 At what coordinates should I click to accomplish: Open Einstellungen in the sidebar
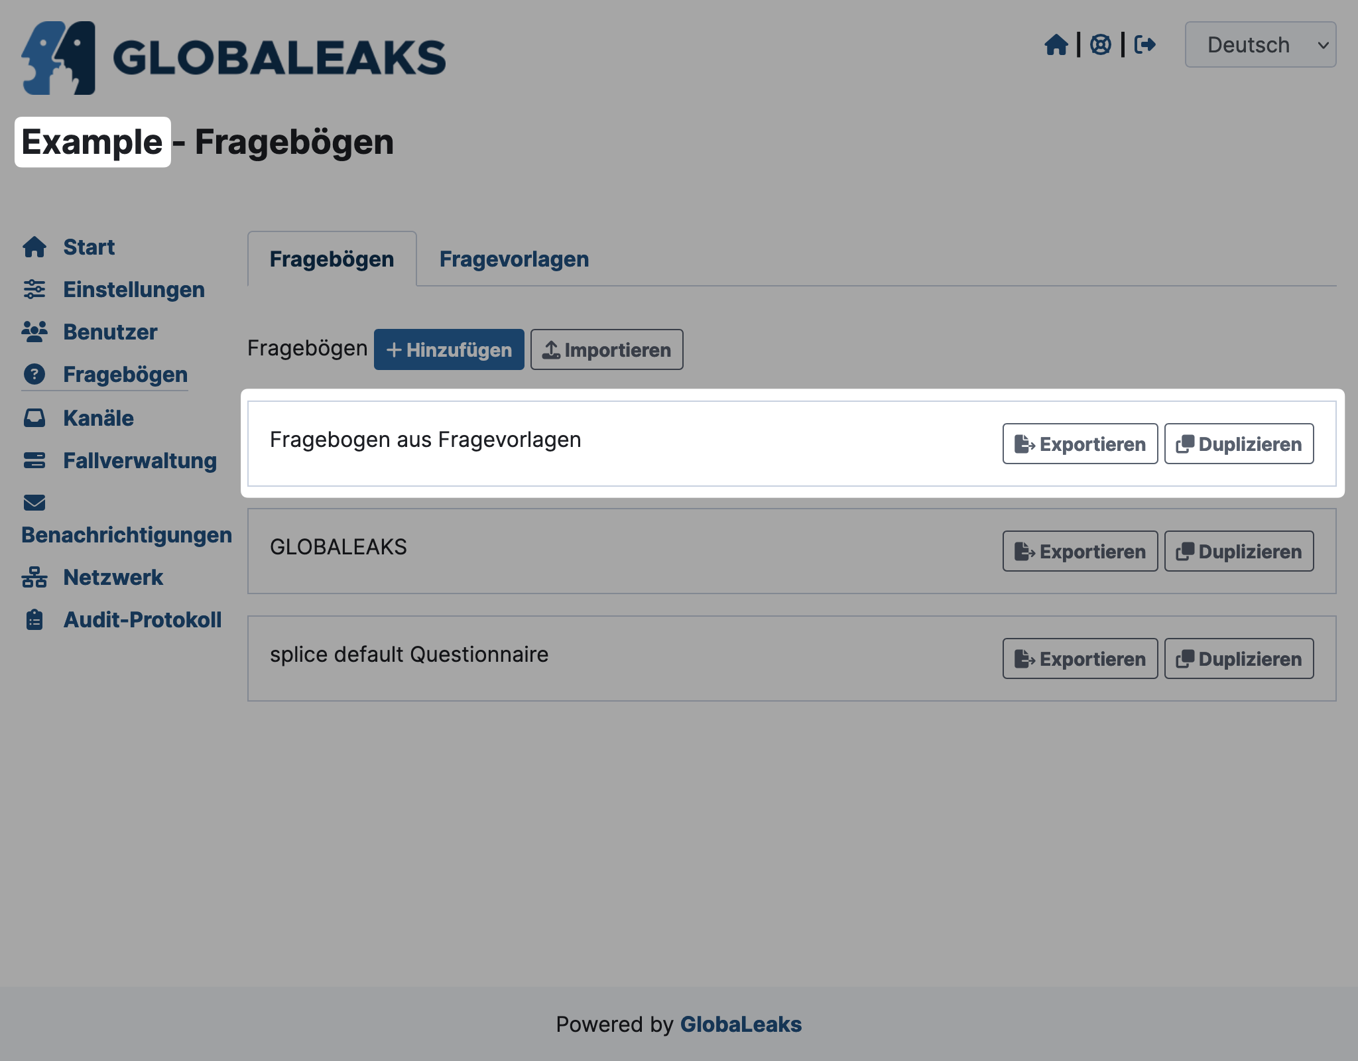134,290
